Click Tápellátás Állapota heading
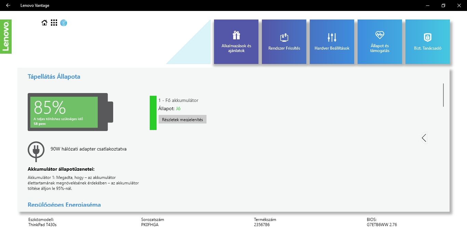 pos(54,77)
